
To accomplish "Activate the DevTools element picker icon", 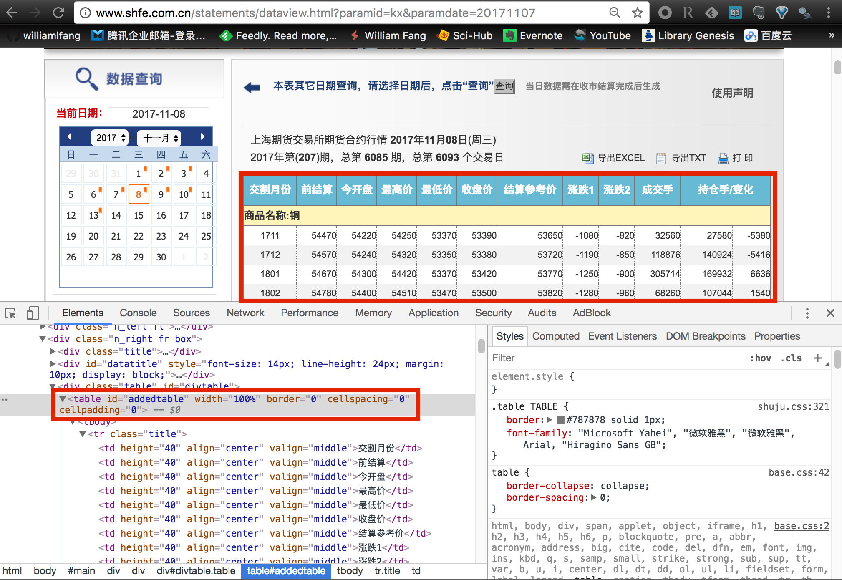I will [x=10, y=313].
